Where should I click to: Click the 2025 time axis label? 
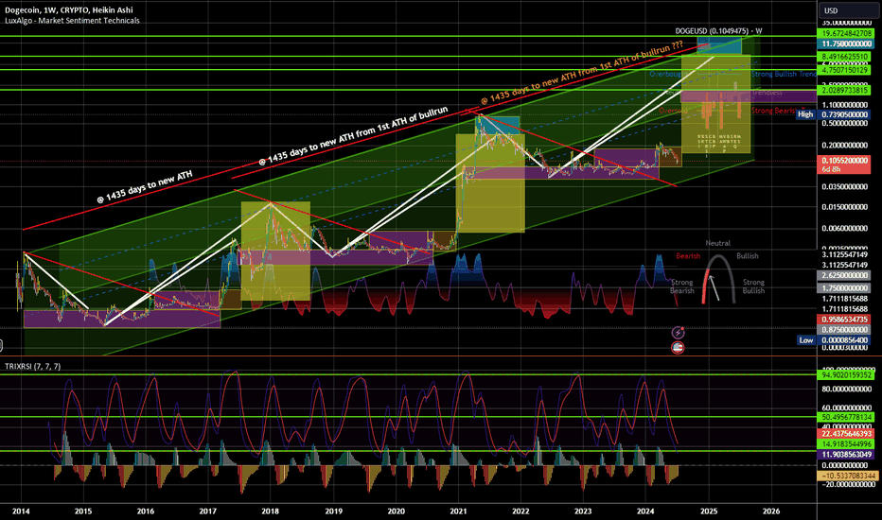click(709, 511)
